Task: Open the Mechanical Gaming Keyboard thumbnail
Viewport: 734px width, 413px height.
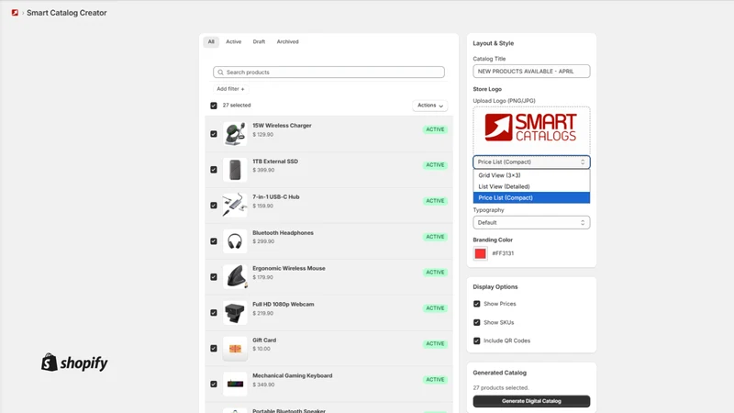Action: point(235,384)
